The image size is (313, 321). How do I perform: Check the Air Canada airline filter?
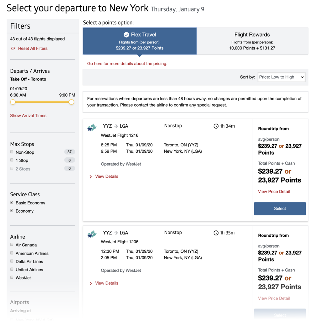12,245
